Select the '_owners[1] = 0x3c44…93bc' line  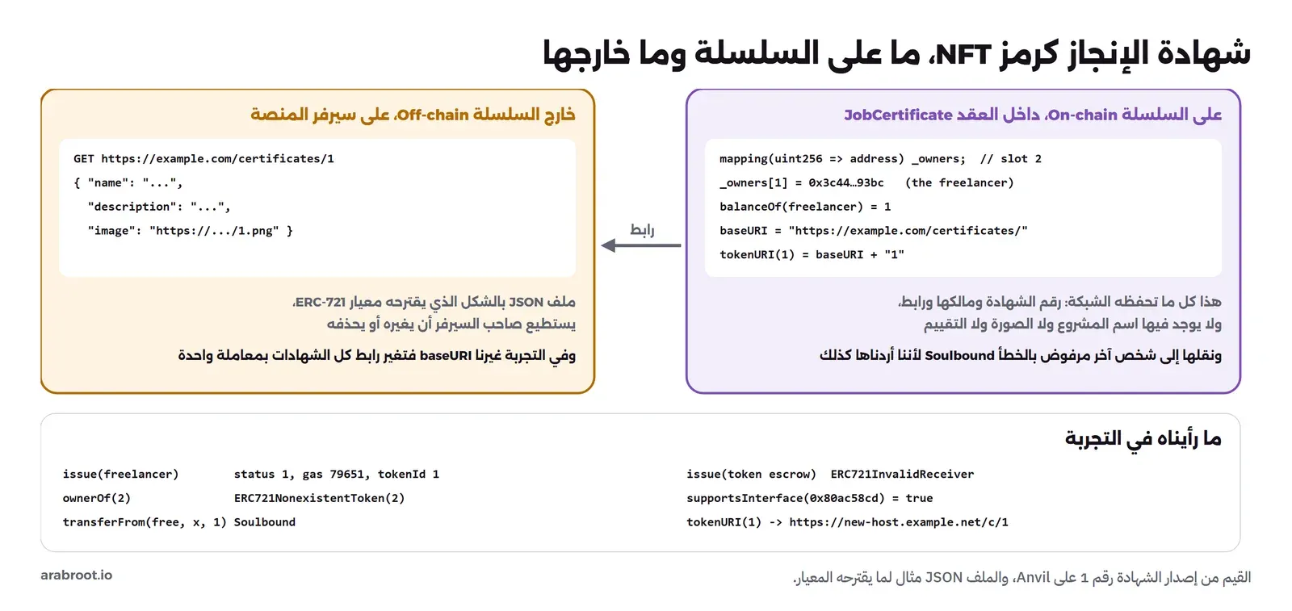(x=802, y=183)
